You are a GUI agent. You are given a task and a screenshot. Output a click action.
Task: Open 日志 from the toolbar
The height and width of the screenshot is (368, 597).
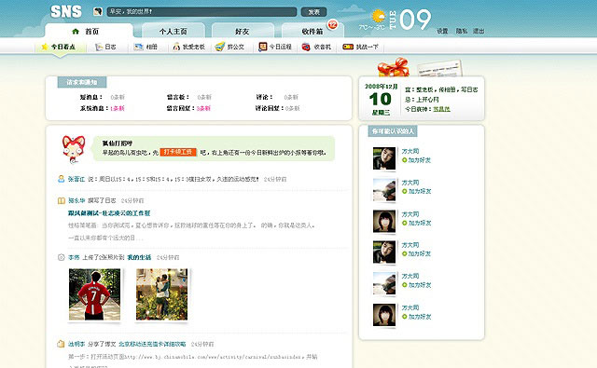(105, 47)
